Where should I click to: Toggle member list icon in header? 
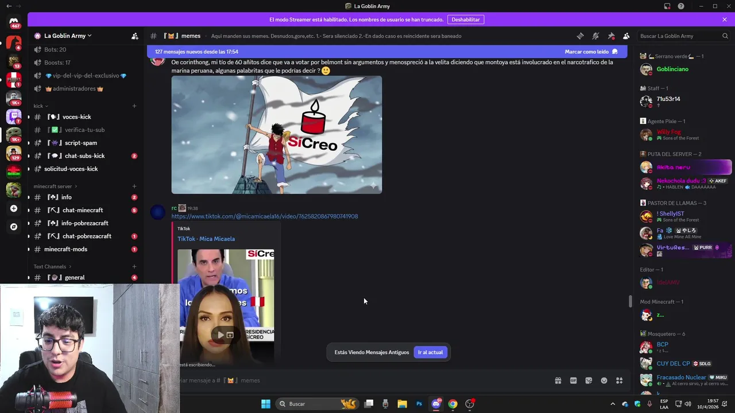(x=626, y=36)
